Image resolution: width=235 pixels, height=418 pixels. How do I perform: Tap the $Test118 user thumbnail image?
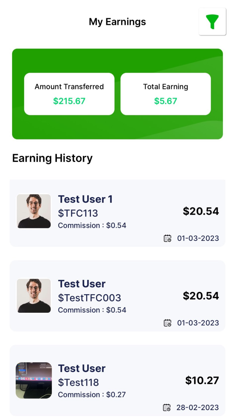pyautogui.click(x=34, y=380)
